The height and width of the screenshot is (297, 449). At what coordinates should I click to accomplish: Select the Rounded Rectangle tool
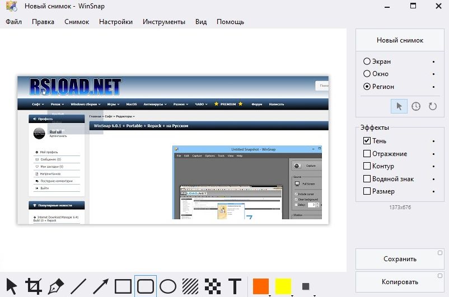(146, 286)
